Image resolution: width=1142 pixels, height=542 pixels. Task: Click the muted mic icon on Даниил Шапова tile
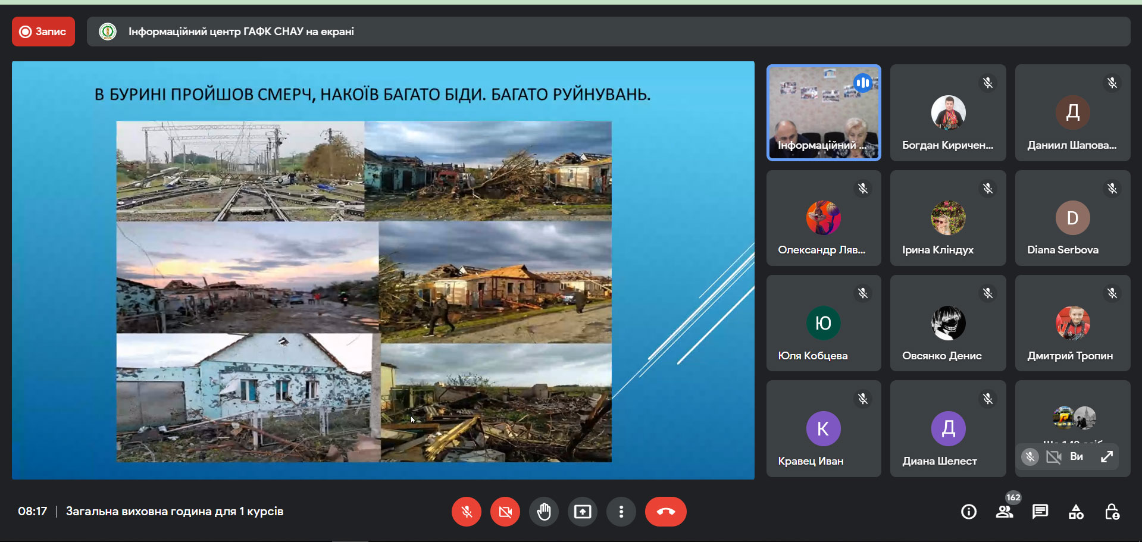[1112, 83]
